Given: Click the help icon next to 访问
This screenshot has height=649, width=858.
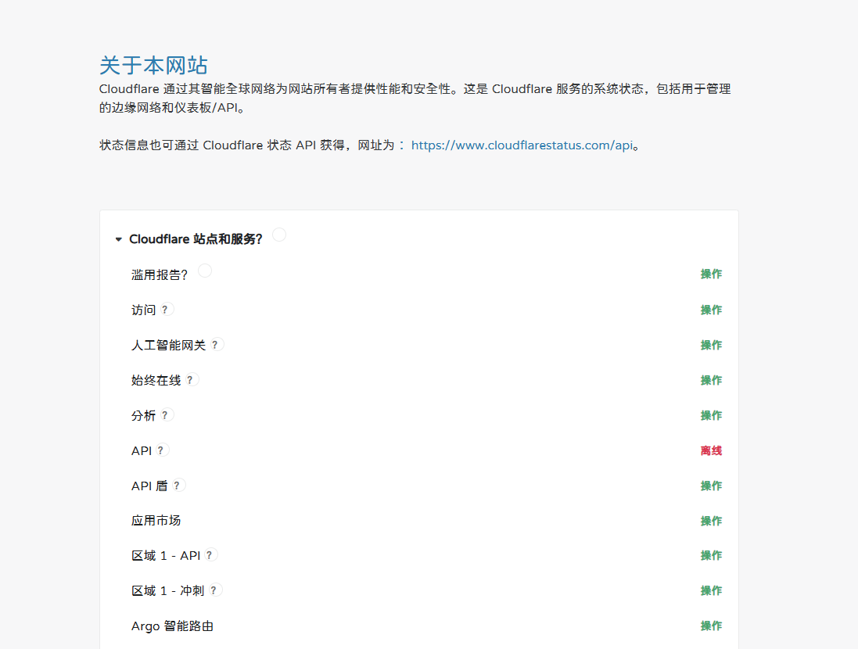Looking at the screenshot, I should click(165, 310).
